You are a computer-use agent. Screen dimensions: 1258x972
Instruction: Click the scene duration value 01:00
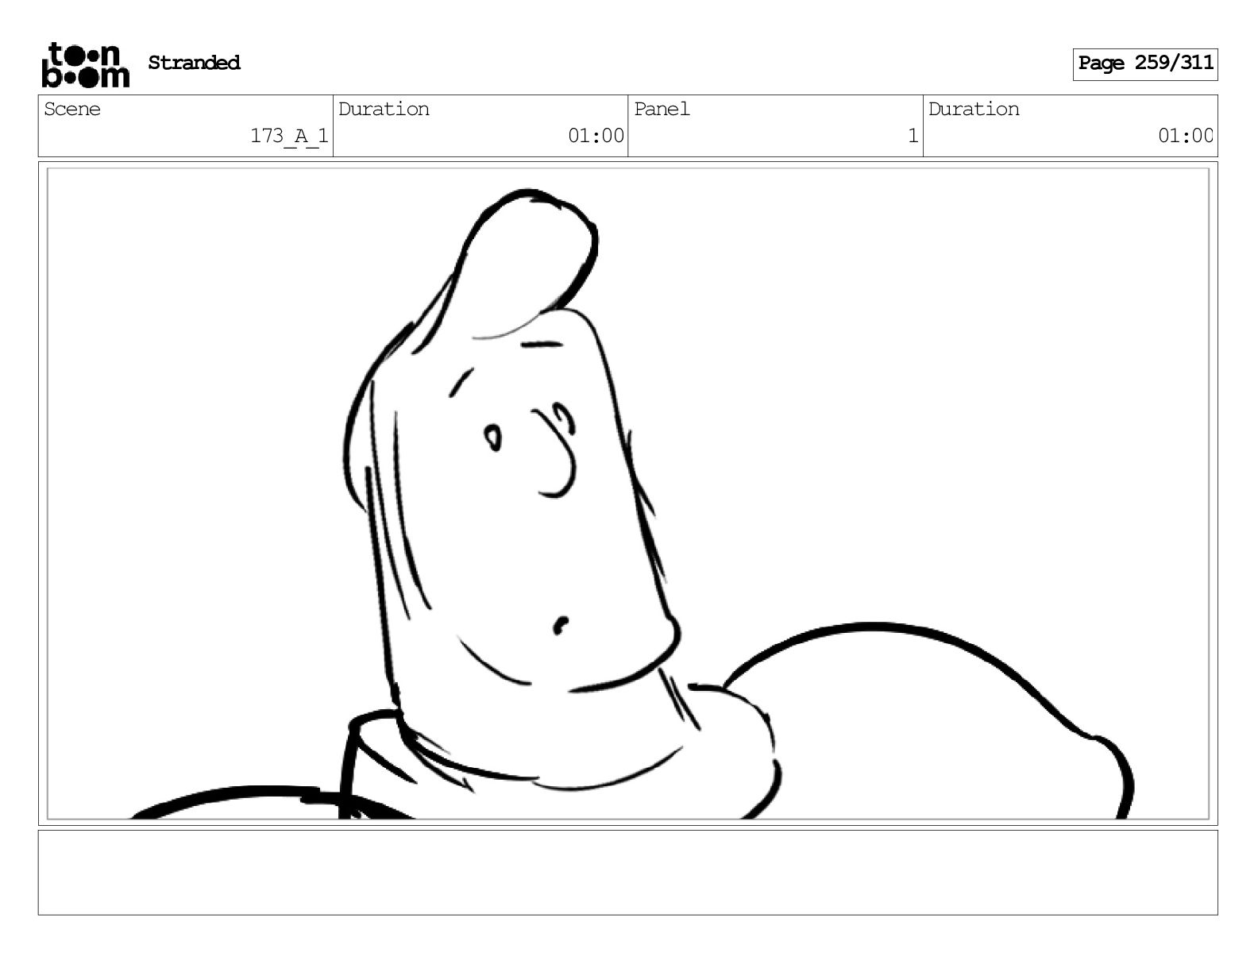596,136
